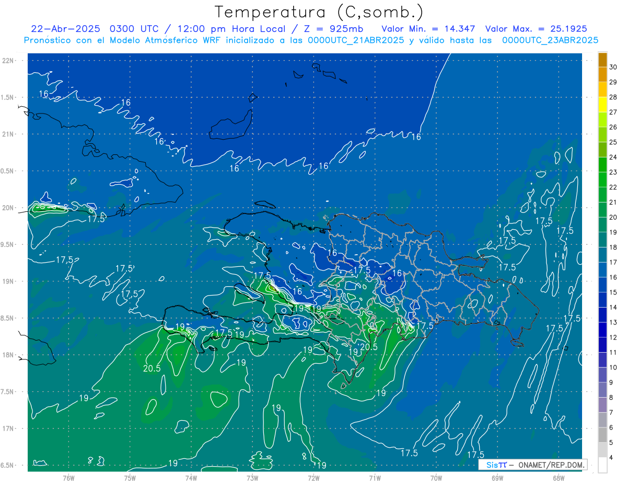Click colorbar value '26'
The height and width of the screenshot is (485, 627).
614,127
